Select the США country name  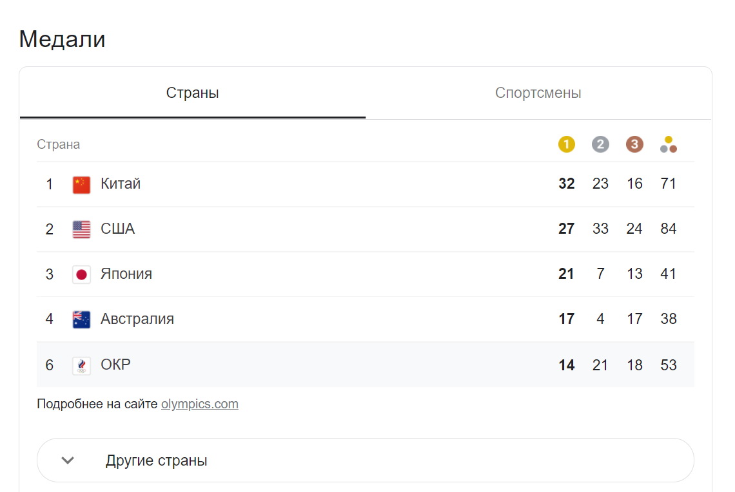117,229
